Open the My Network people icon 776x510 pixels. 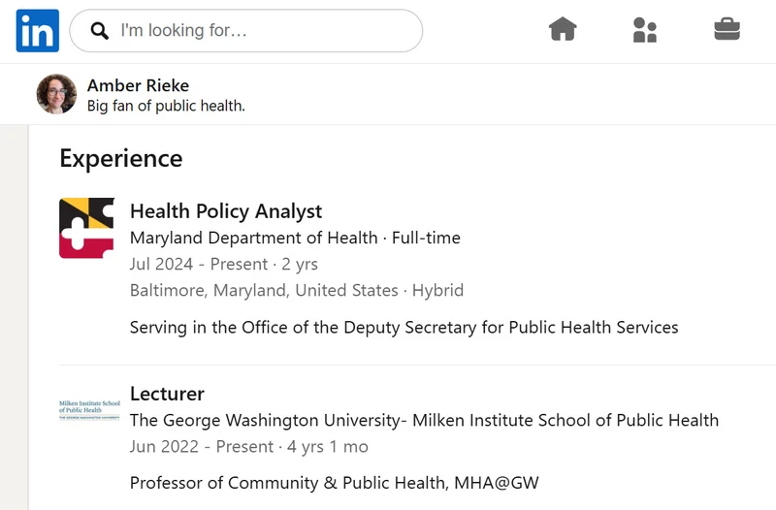click(645, 30)
